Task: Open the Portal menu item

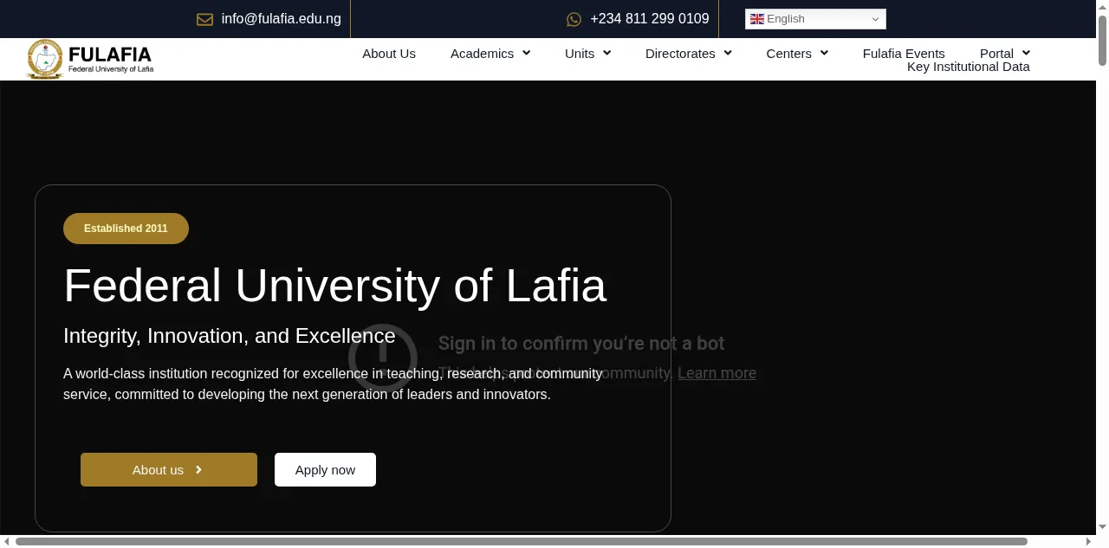Action: pyautogui.click(x=996, y=54)
